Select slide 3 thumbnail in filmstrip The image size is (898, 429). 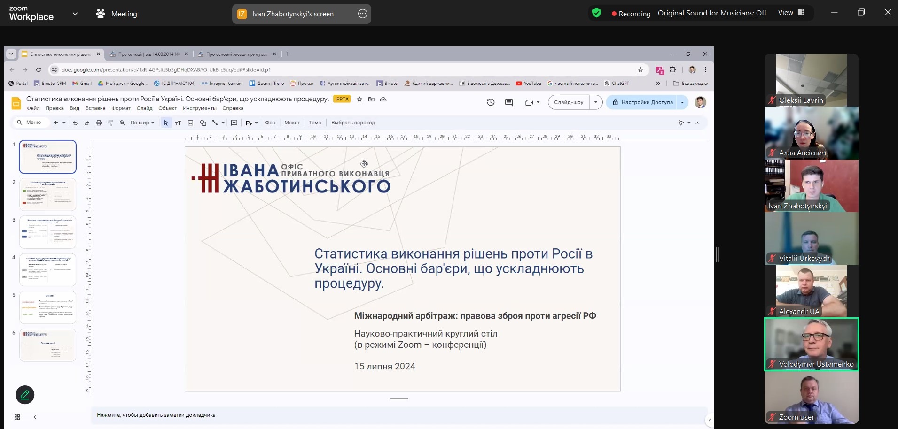pos(47,232)
